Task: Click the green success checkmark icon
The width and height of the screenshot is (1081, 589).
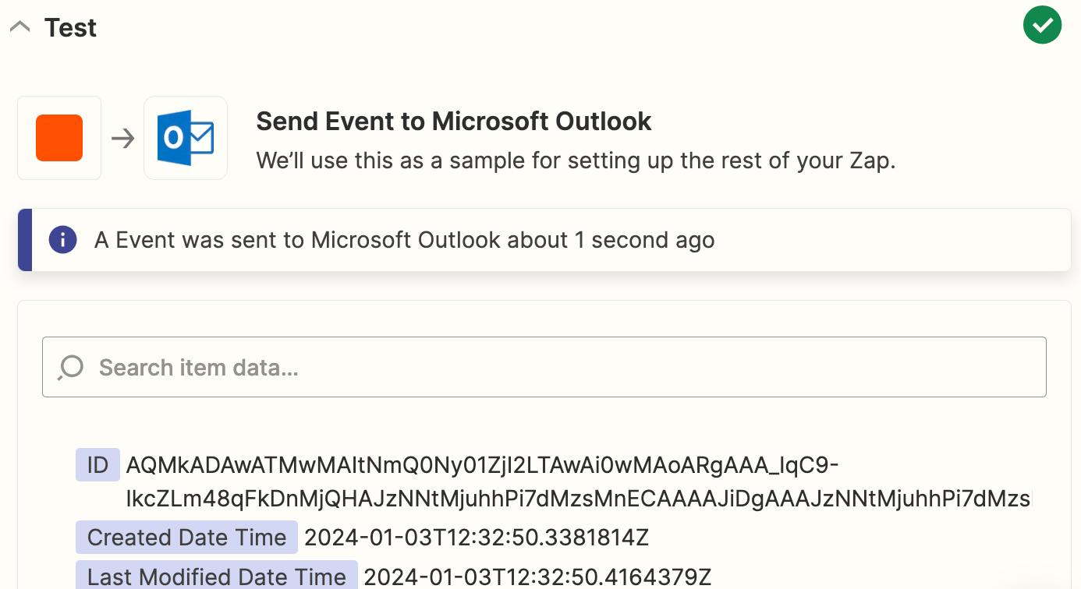Action: (x=1042, y=26)
